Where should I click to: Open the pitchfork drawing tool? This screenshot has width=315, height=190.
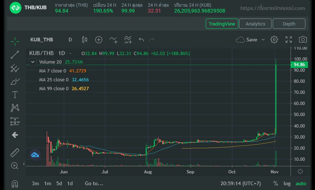tap(15, 68)
